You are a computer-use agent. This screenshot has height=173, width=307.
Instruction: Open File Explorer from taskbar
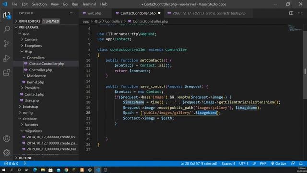coord(43,170)
